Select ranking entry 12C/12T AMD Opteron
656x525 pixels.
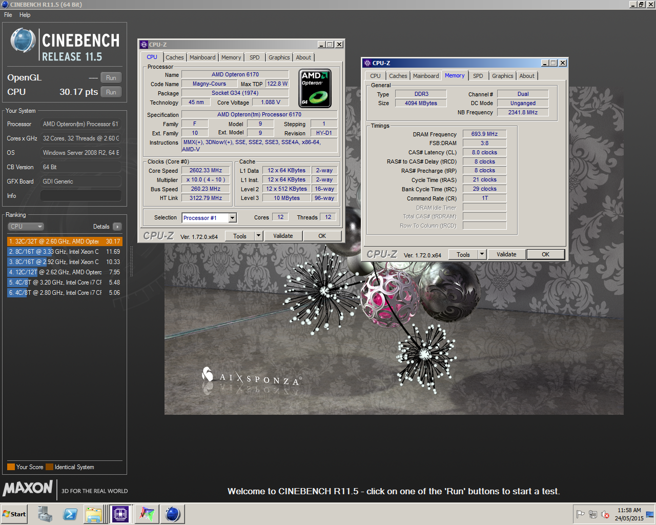click(x=65, y=272)
